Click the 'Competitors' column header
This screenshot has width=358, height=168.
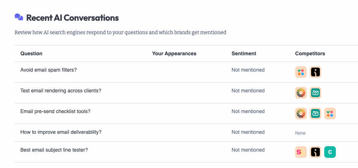(x=310, y=53)
